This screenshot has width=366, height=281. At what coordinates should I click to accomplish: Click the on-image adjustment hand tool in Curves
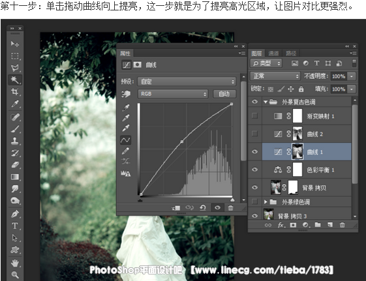coord(125,94)
